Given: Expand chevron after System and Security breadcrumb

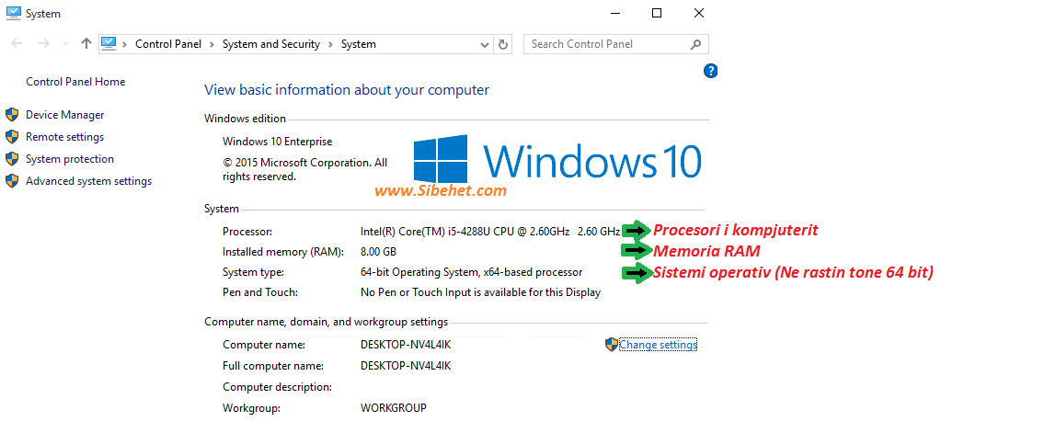Looking at the screenshot, I should coord(330,44).
